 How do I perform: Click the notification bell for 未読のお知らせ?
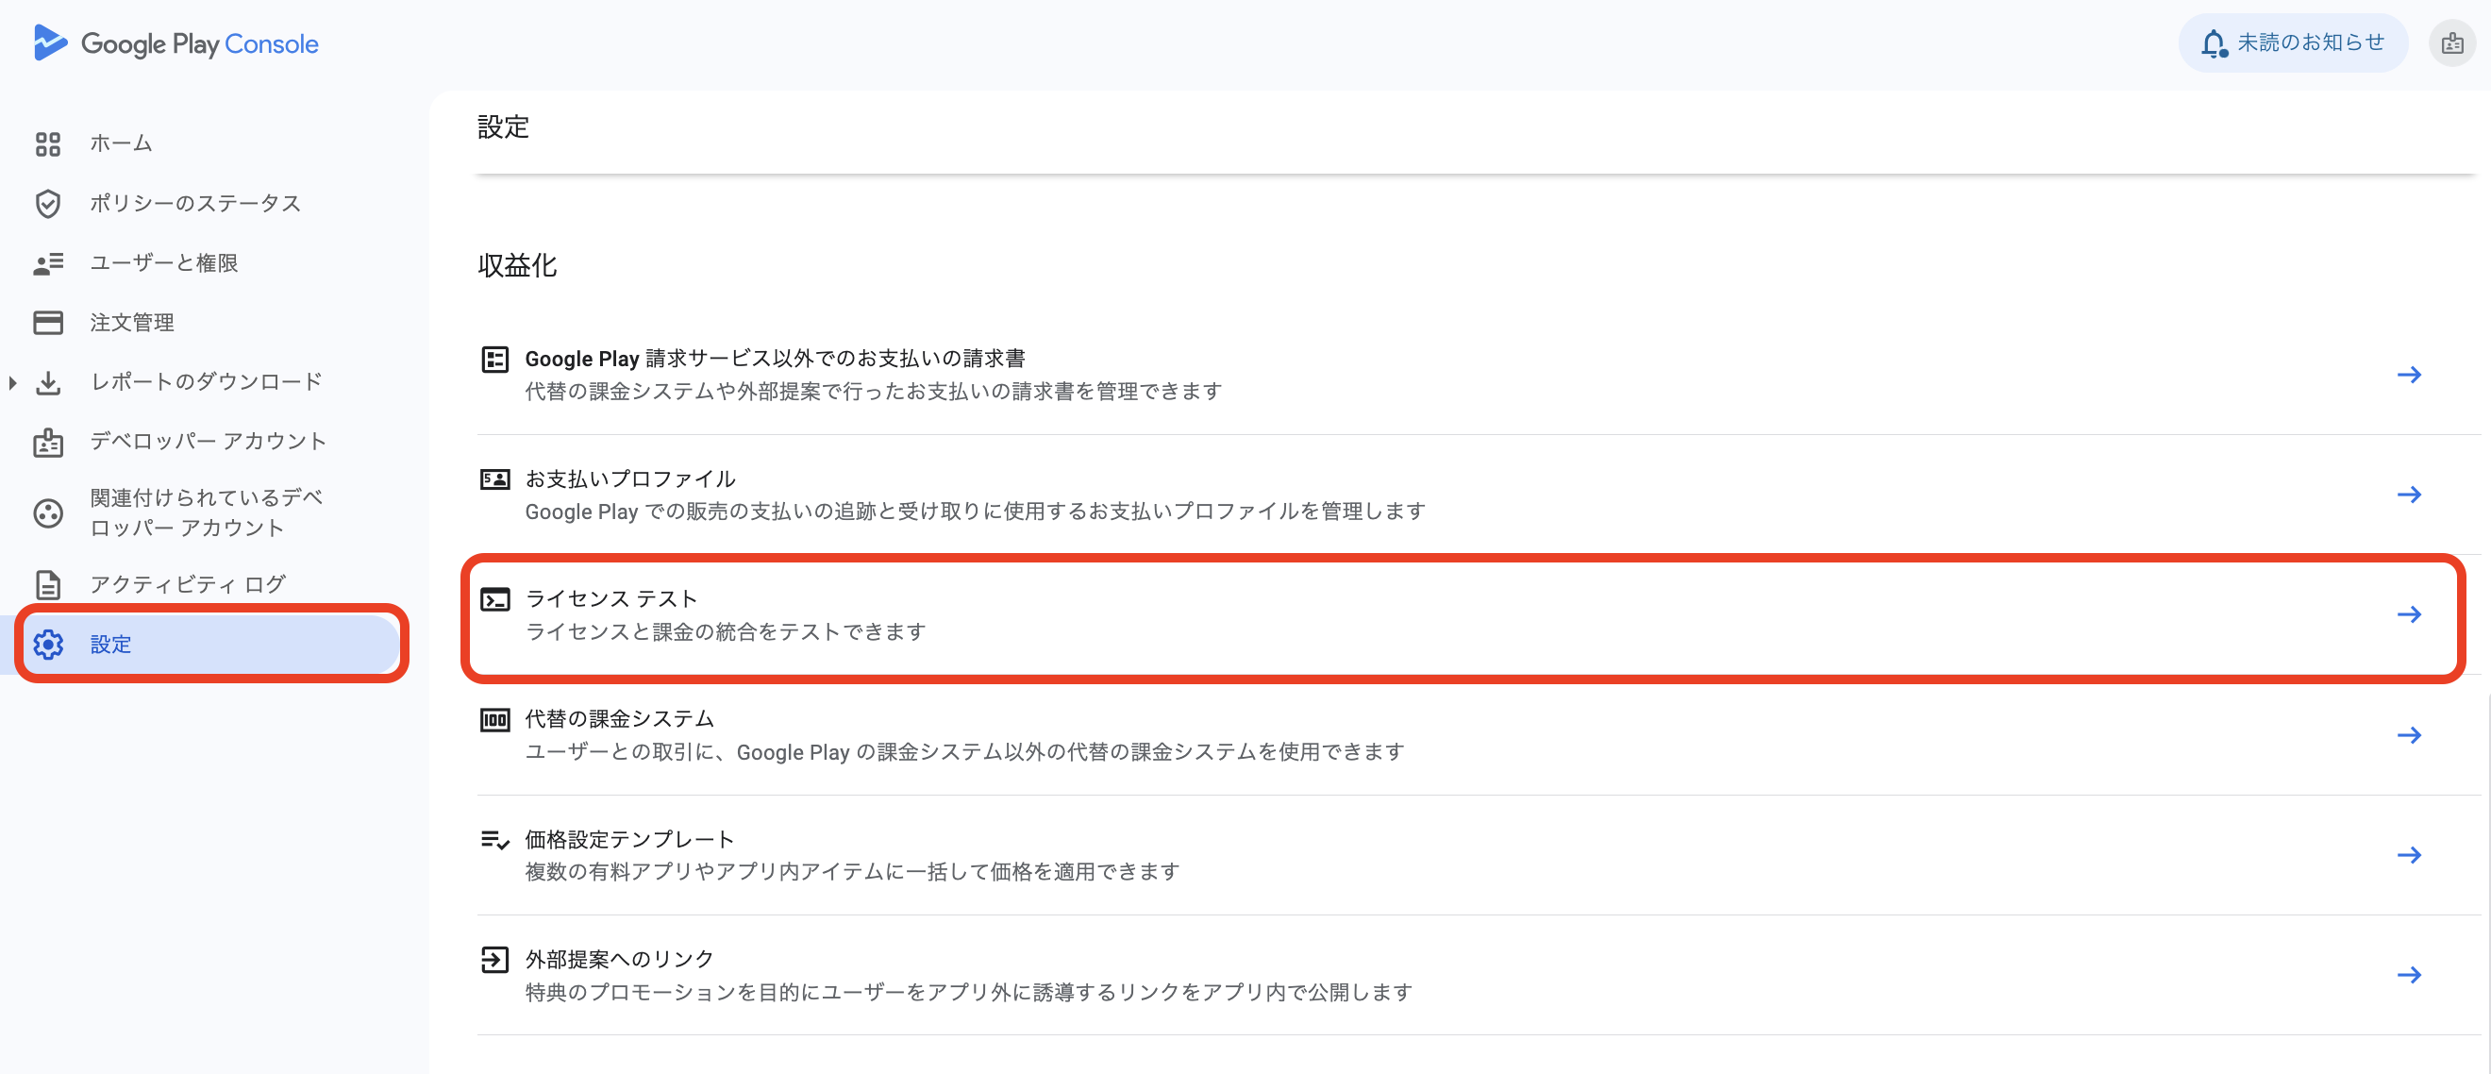tap(2215, 42)
